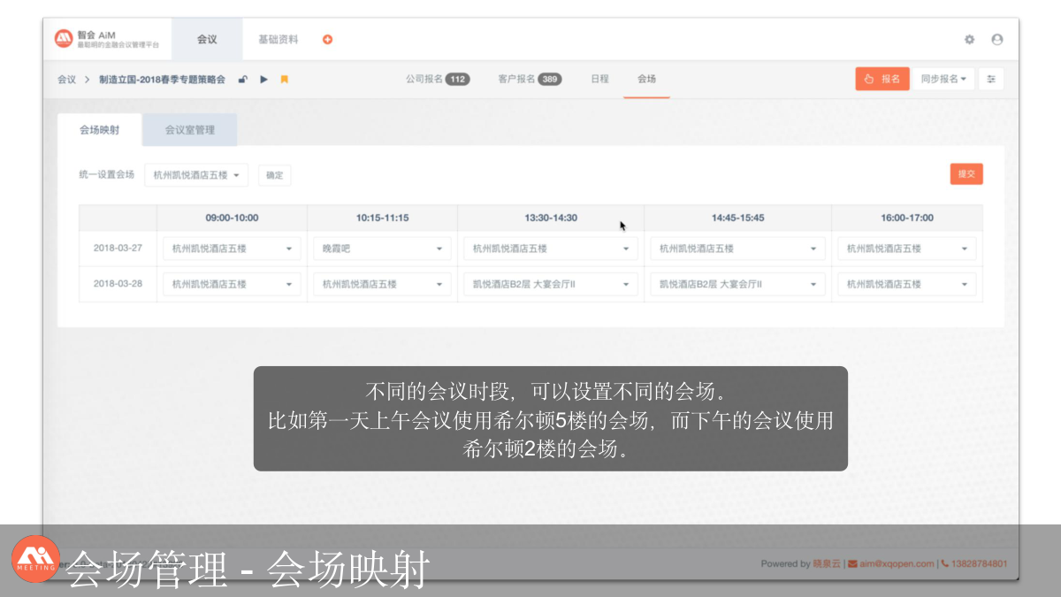1061x597 pixels.
Task: Open the filter sliders icon button
Action: coord(991,79)
